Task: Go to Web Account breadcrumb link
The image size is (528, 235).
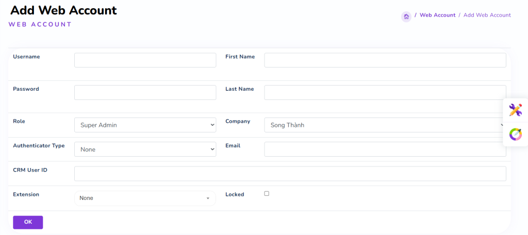Action: tap(437, 15)
